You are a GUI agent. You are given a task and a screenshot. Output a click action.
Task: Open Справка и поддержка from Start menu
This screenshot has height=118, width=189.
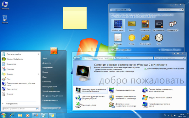(50, 100)
